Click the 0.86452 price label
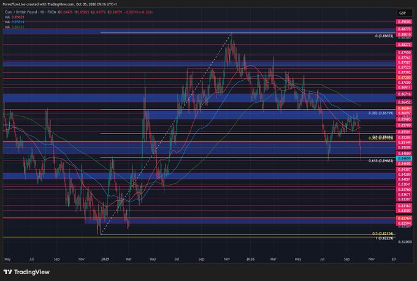 point(404,102)
